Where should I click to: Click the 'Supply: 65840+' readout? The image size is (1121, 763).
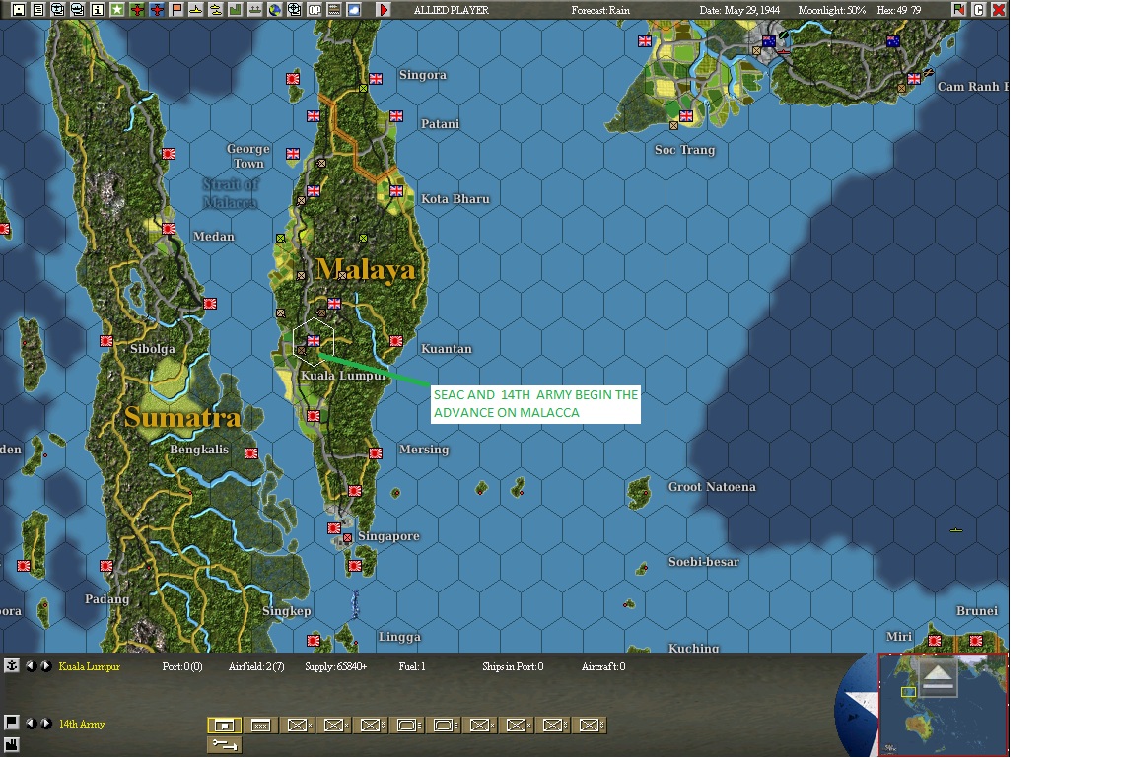coord(336,666)
